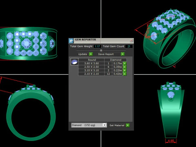Screen dimensions: 196x147
Task: Click the green arrow beside Set Material
Action: pyautogui.click(x=128, y=125)
